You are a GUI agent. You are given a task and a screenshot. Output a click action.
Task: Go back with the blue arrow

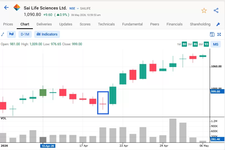point(6,8)
